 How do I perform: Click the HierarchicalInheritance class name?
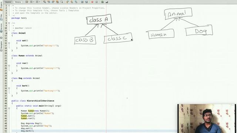[40, 101]
